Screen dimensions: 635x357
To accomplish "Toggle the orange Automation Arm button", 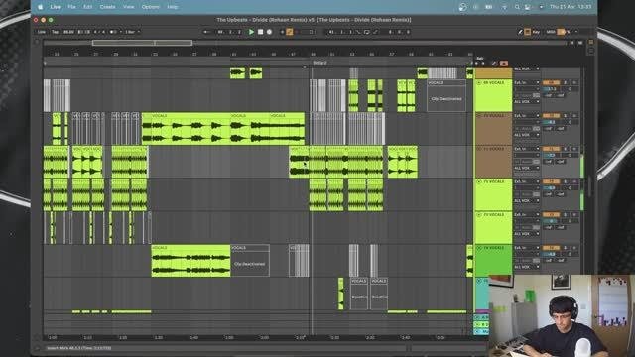I will click(290, 32).
